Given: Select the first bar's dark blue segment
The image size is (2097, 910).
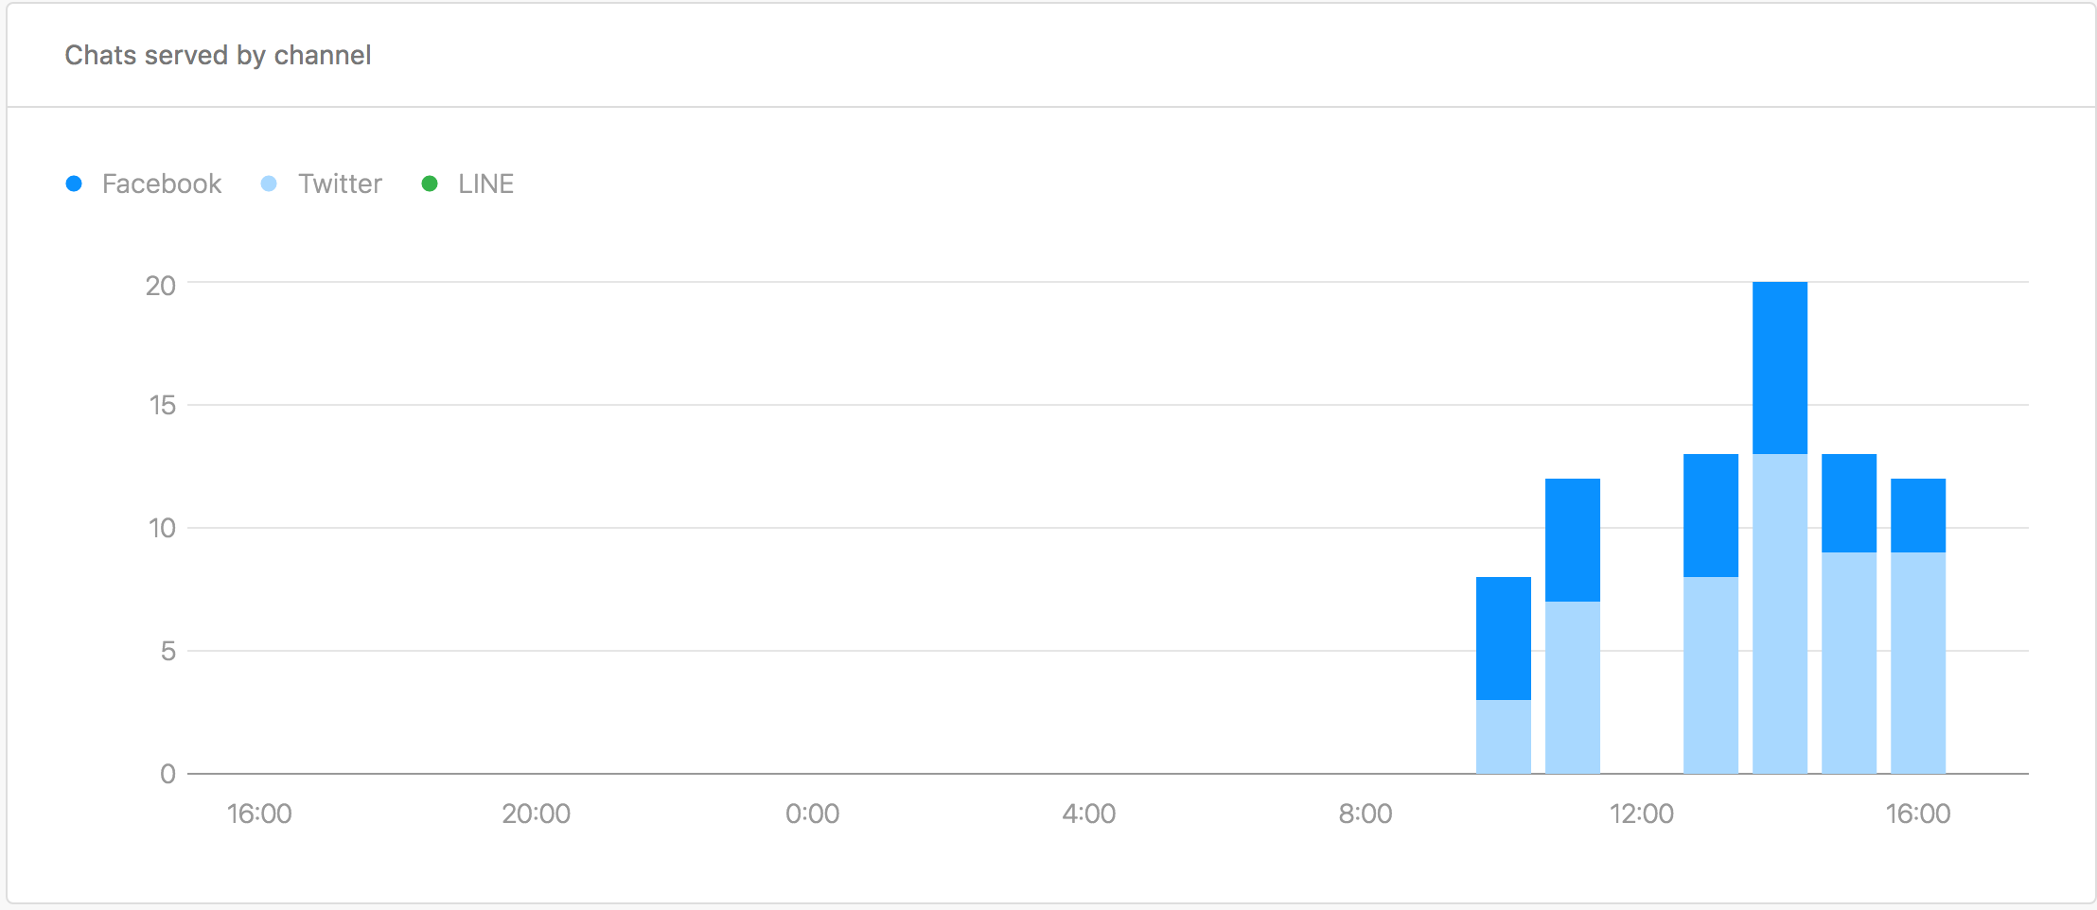Looking at the screenshot, I should coord(1504,639).
